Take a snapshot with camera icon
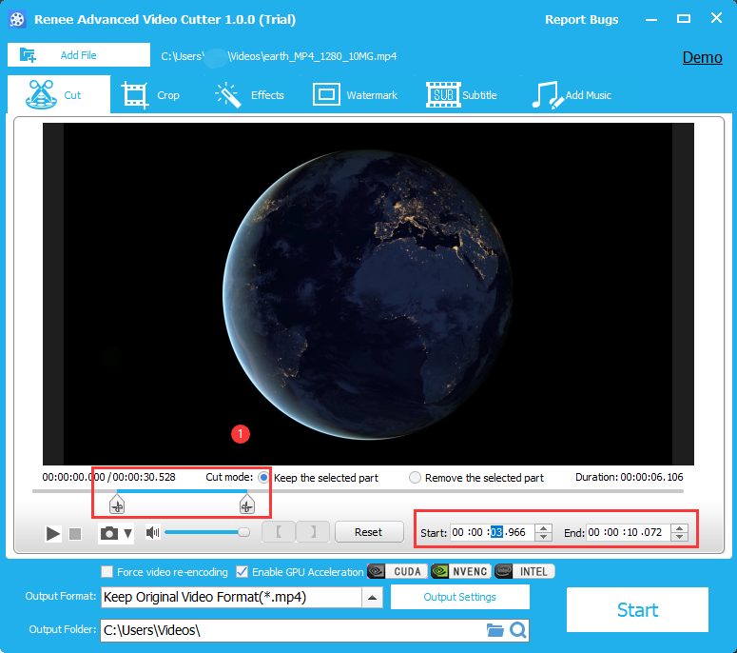 tap(109, 533)
